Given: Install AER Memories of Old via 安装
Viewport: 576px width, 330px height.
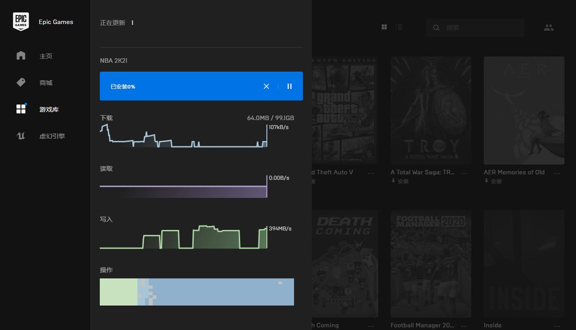Looking at the screenshot, I should coord(493,181).
